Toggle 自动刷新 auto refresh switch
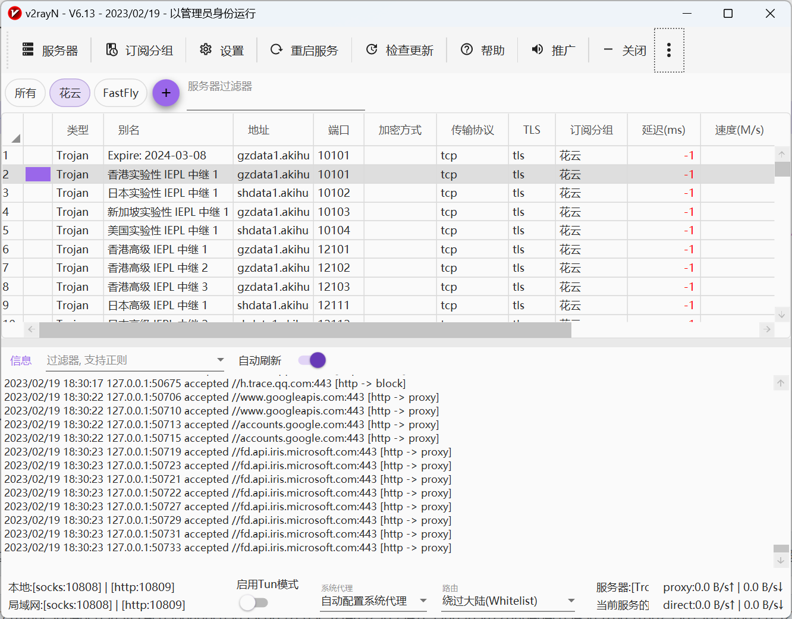 coord(312,360)
